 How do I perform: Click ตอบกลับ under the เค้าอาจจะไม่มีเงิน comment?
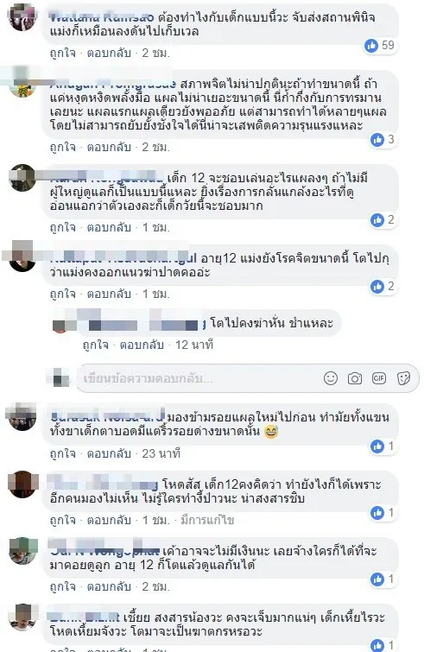(109, 586)
